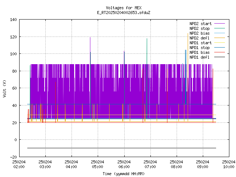Click the y-axis tick value 140
236x177 pixels.
point(13,20)
